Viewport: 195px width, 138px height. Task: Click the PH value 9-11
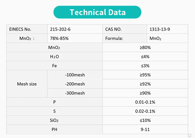coord(145,129)
